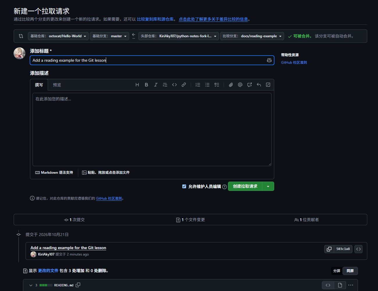
Task: Attach files with the paperclip icon
Action: point(231,85)
